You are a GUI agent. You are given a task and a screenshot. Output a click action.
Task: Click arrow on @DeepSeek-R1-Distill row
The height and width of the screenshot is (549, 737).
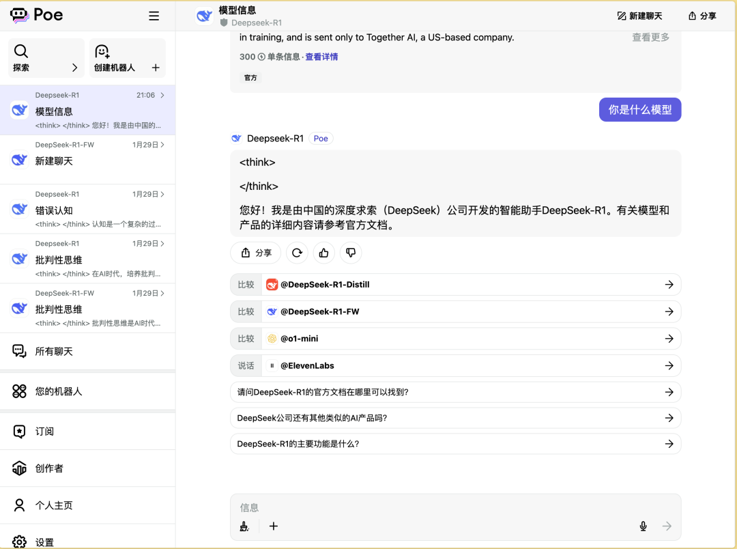tap(669, 285)
